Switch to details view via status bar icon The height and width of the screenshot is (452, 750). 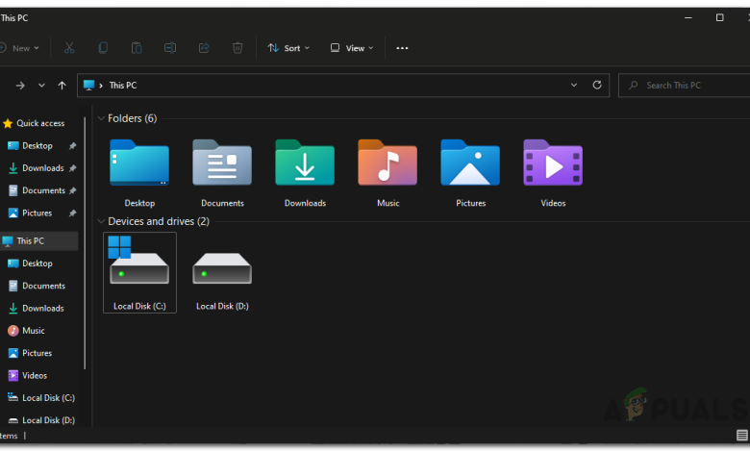click(x=742, y=436)
